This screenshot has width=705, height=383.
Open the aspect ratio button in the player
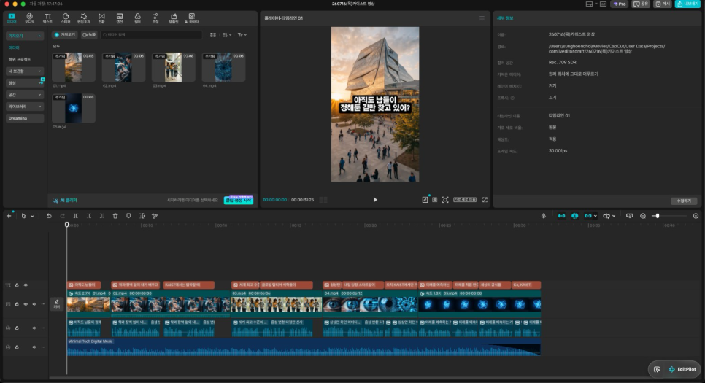click(x=465, y=200)
